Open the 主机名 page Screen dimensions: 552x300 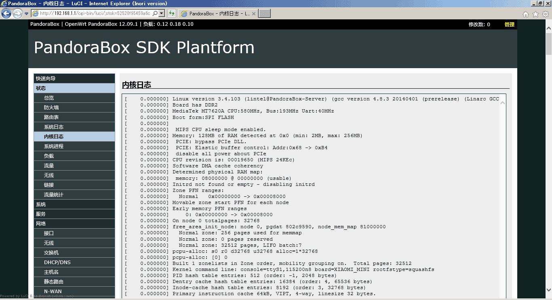click(74, 272)
